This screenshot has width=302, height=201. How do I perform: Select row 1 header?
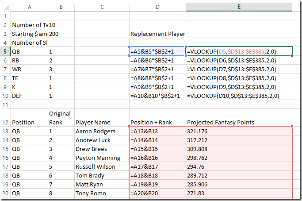point(5,16)
